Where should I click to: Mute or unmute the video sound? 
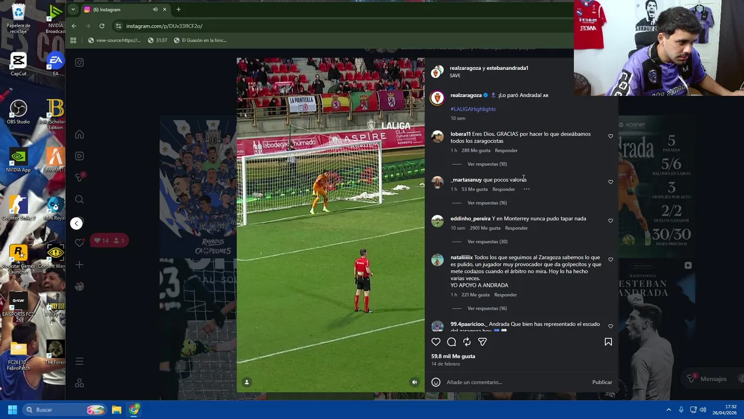tap(414, 382)
